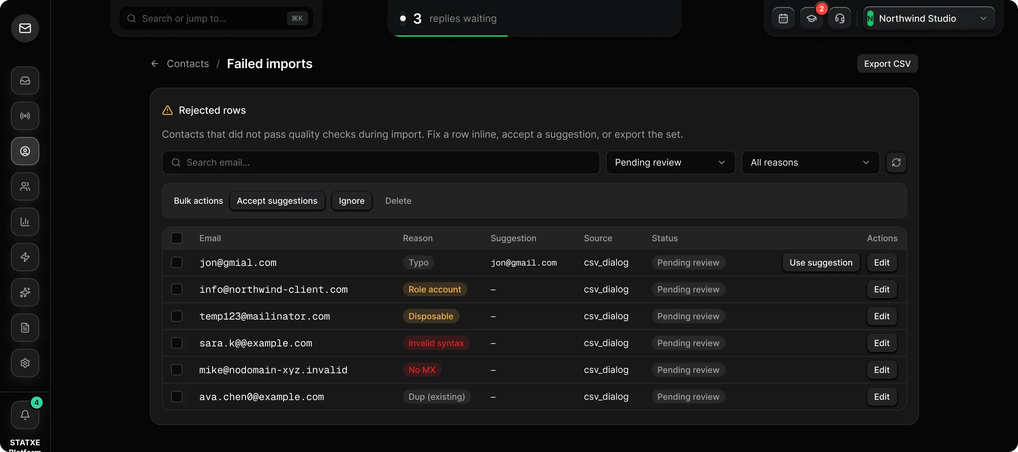Toggle the select-all checkbox in table header
The width and height of the screenshot is (1018, 452).
point(177,238)
